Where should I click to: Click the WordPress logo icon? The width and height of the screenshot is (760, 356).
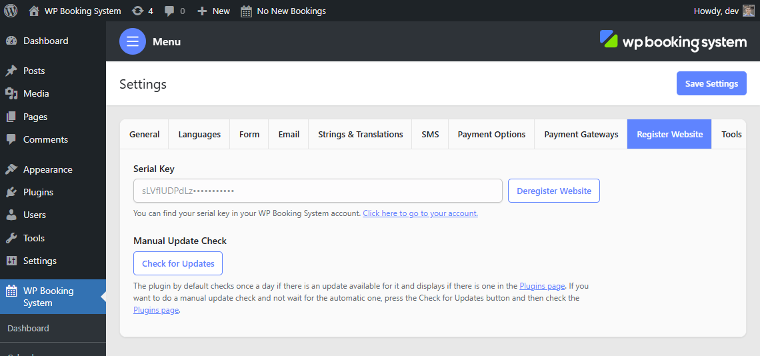click(x=11, y=11)
